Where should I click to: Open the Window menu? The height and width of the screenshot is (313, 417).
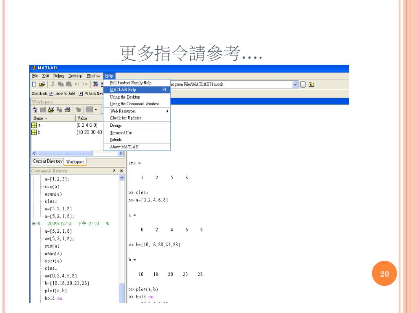(93, 76)
